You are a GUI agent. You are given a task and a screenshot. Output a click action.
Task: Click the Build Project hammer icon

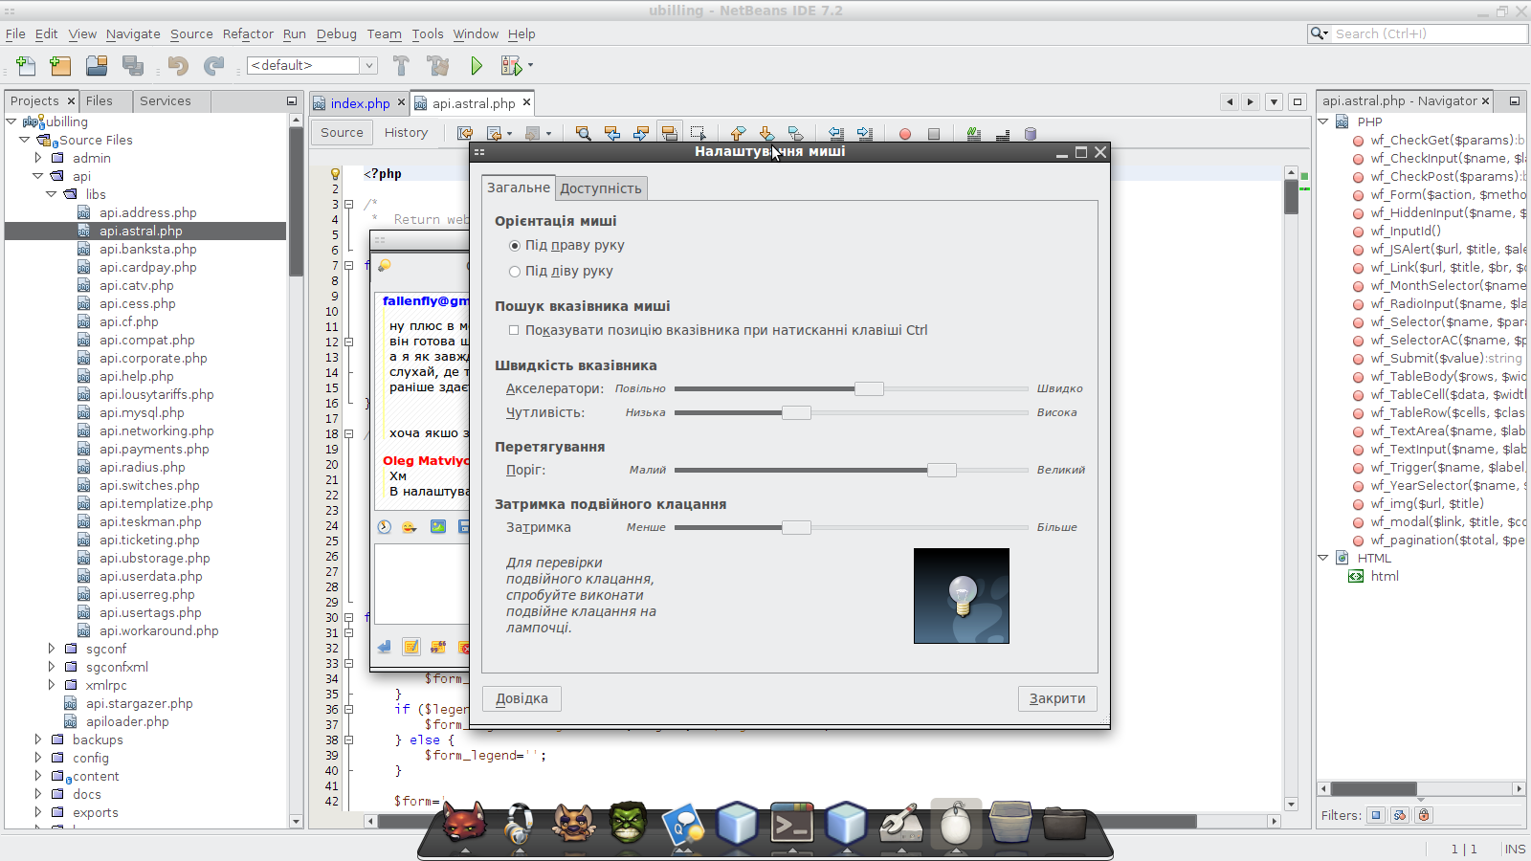point(401,66)
